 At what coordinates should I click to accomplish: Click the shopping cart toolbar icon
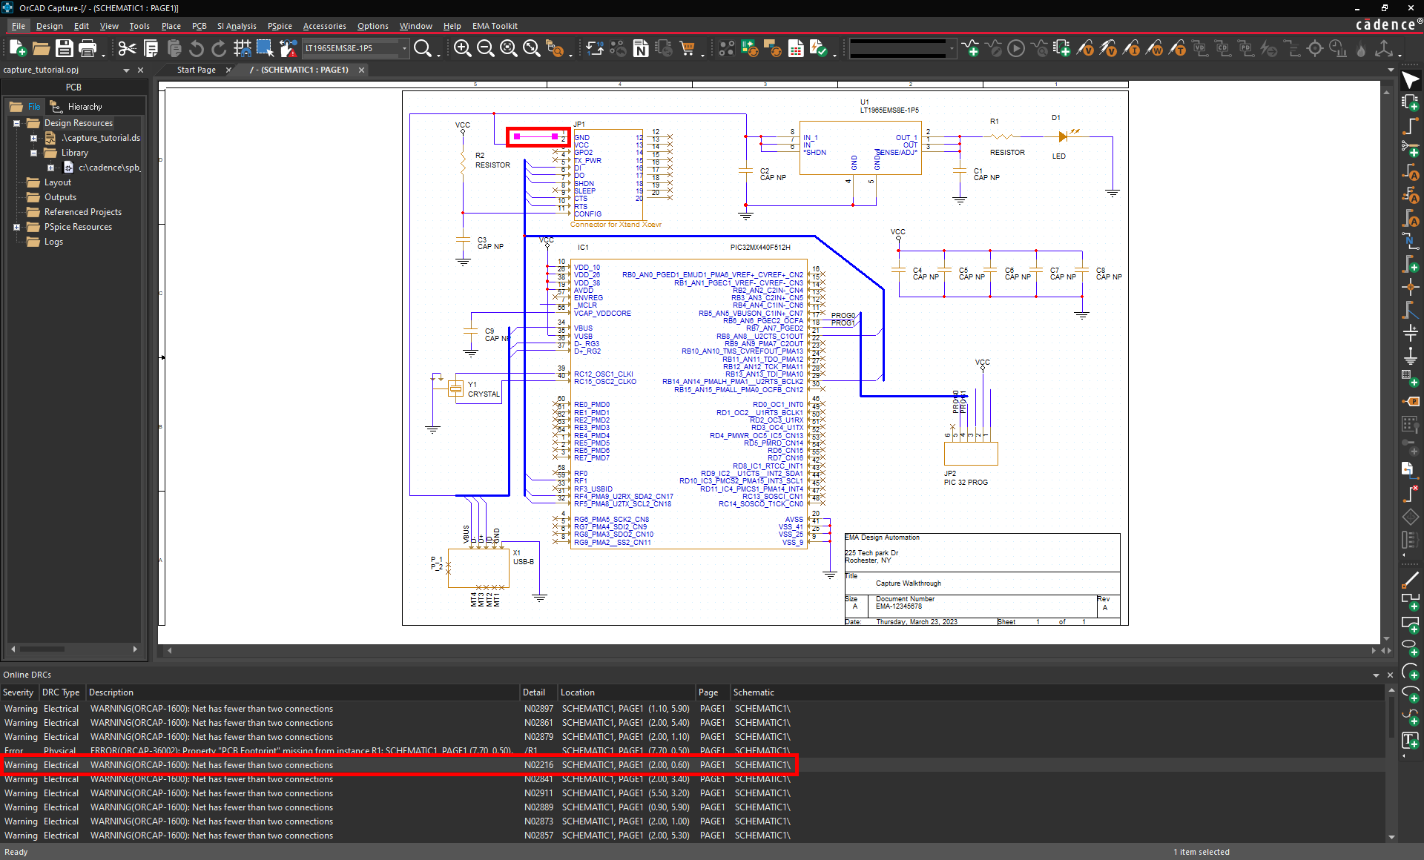[x=688, y=49]
